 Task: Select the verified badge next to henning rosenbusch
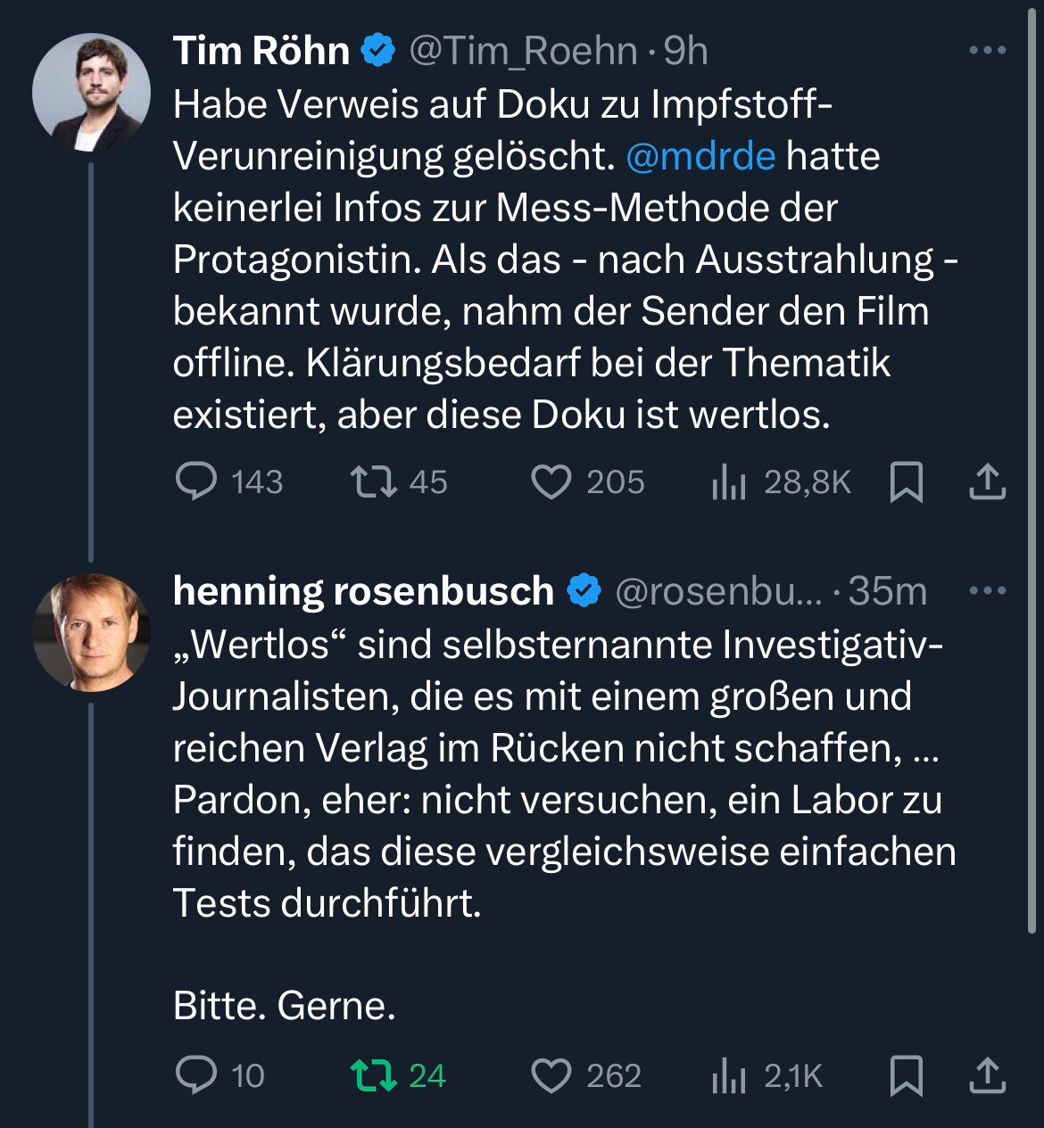[x=582, y=589]
